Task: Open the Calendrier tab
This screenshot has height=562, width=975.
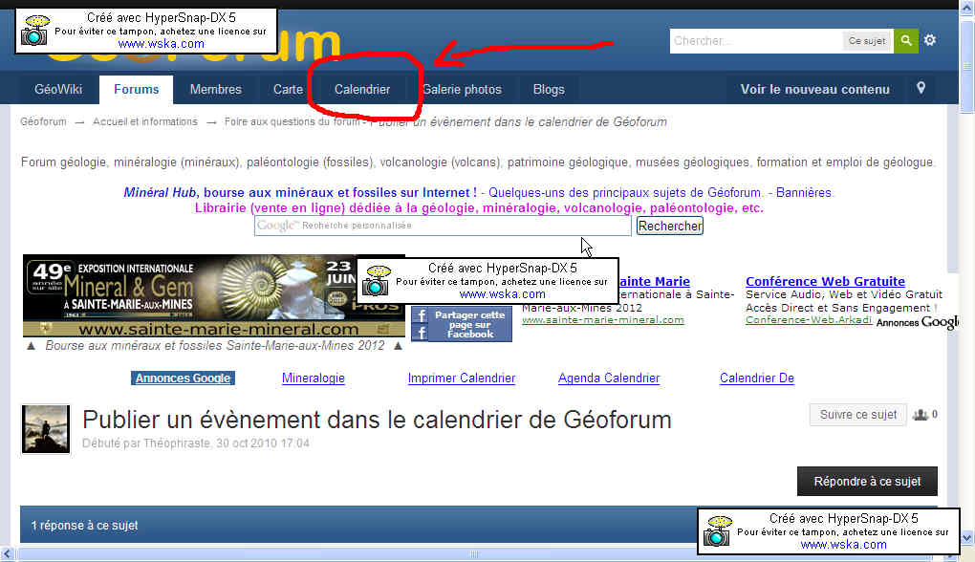Action: pyautogui.click(x=362, y=90)
